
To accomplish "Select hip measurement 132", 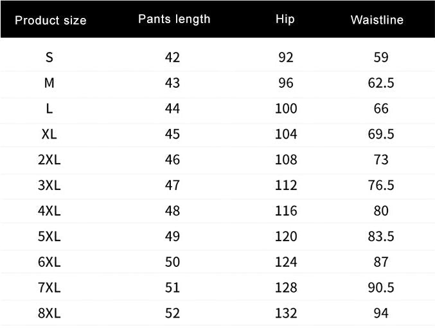I will pyautogui.click(x=285, y=313).
